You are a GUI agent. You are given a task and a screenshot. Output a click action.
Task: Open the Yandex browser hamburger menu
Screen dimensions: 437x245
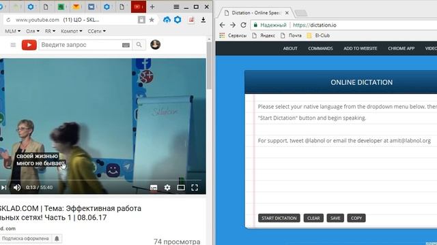click(176, 7)
